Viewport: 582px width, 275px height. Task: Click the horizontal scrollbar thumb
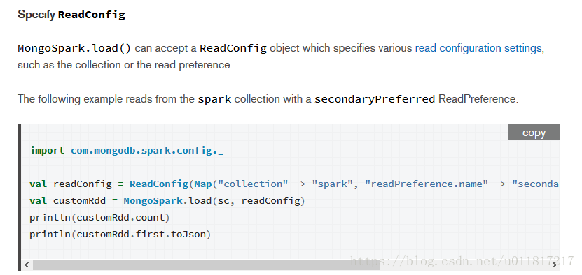(206, 265)
